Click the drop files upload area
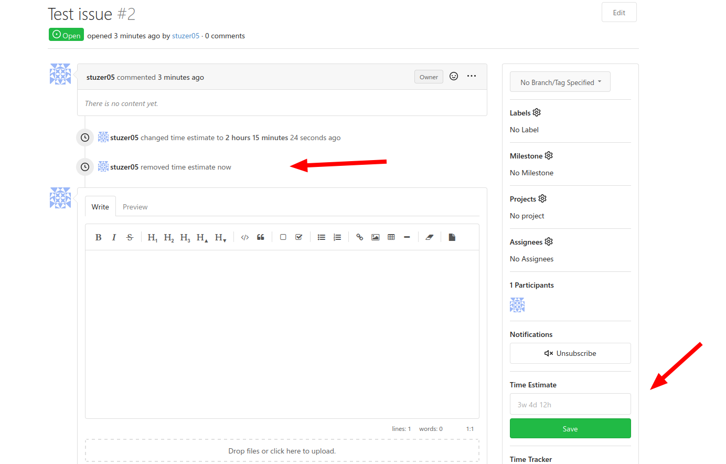Image resolution: width=726 pixels, height=464 pixels. (282, 451)
